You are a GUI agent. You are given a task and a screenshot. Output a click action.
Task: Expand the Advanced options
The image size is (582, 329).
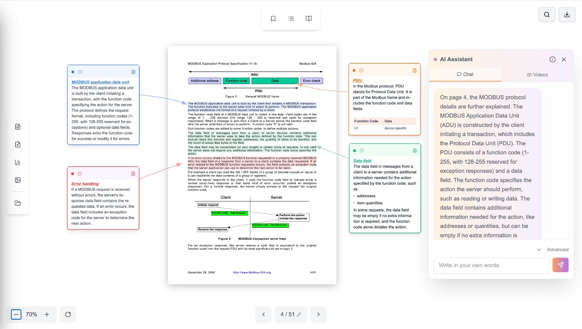click(x=553, y=249)
